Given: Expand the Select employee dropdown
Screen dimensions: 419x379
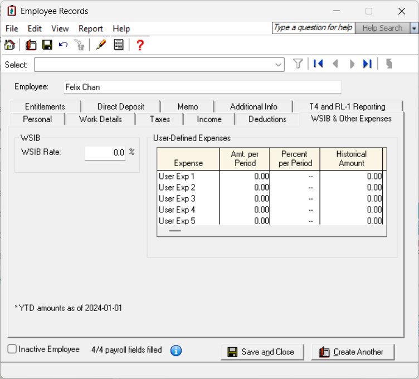Looking at the screenshot, I should point(278,65).
